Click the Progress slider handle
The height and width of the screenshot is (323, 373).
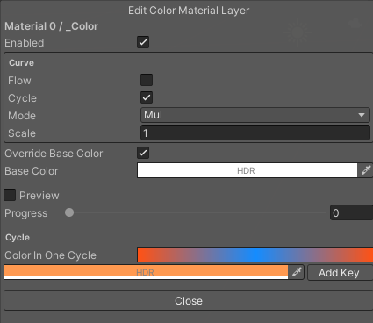tap(69, 212)
